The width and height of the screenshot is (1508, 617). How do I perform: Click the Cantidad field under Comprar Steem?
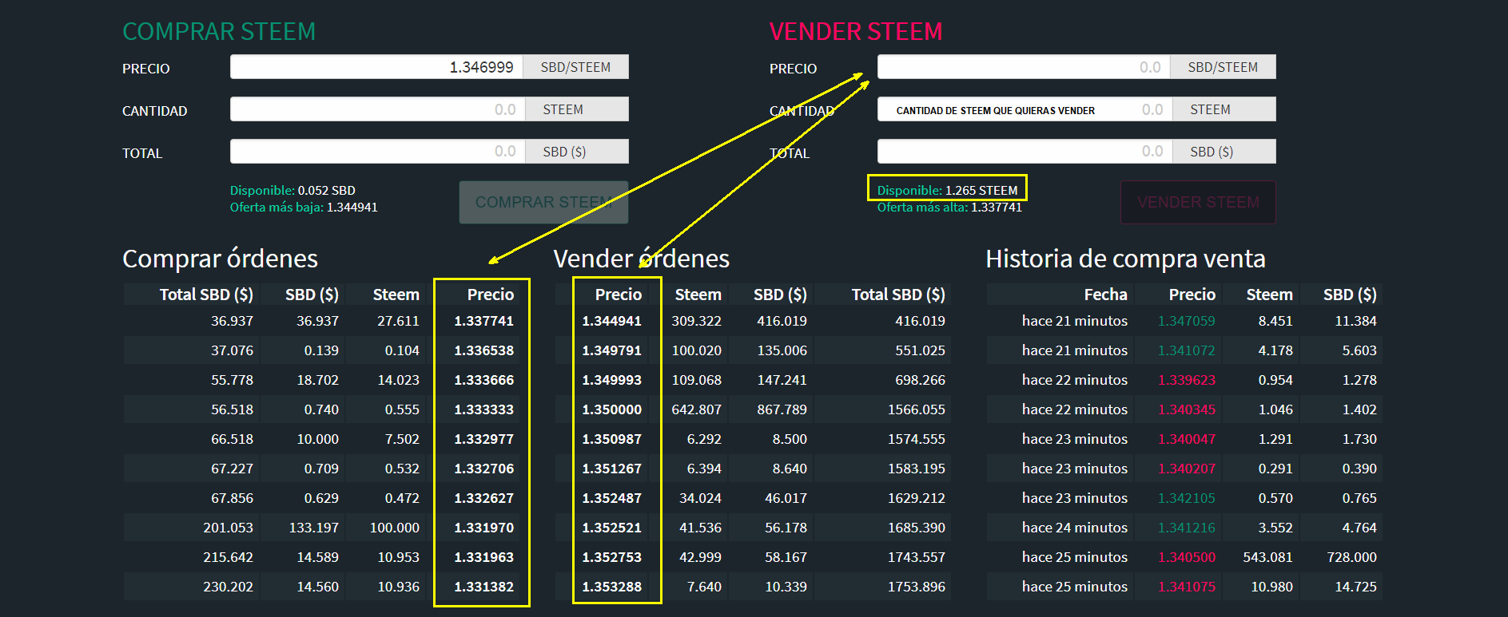(x=377, y=109)
